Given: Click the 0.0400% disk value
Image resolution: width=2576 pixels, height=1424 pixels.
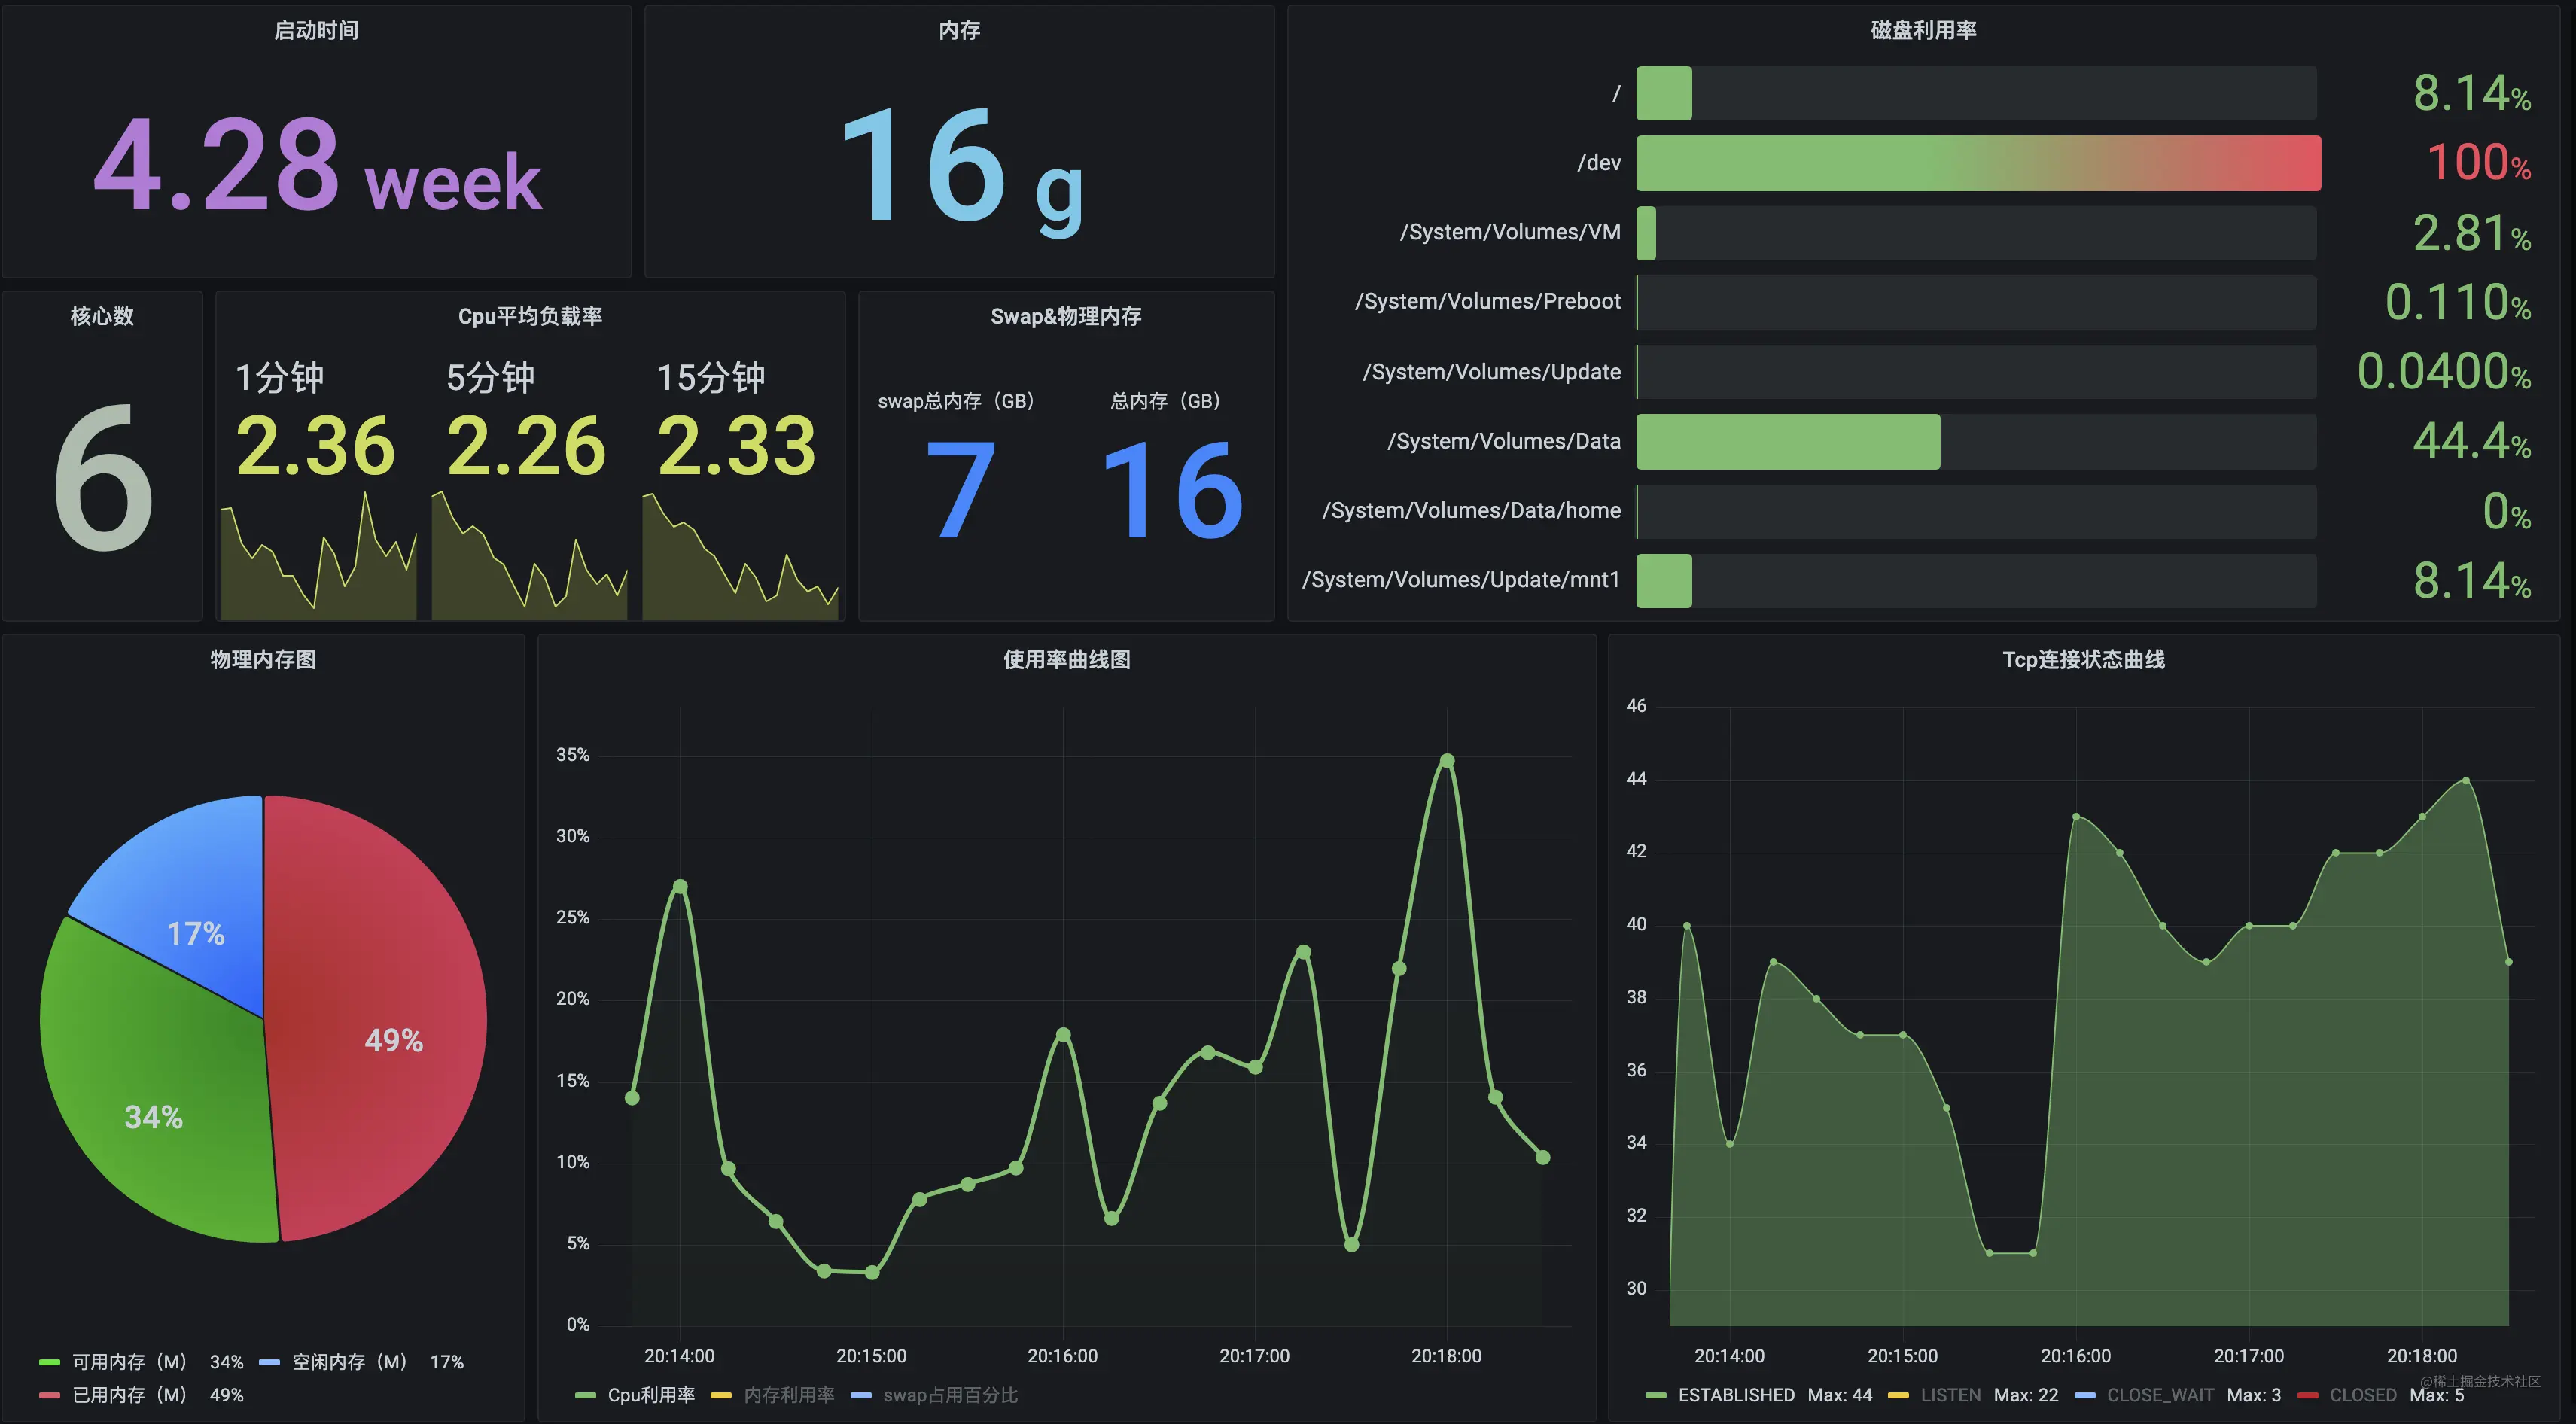Looking at the screenshot, I should pyautogui.click(x=2443, y=372).
